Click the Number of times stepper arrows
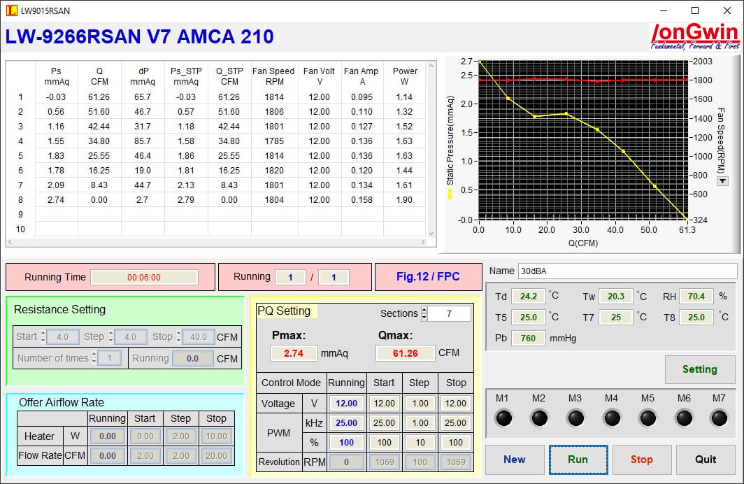 (94, 358)
